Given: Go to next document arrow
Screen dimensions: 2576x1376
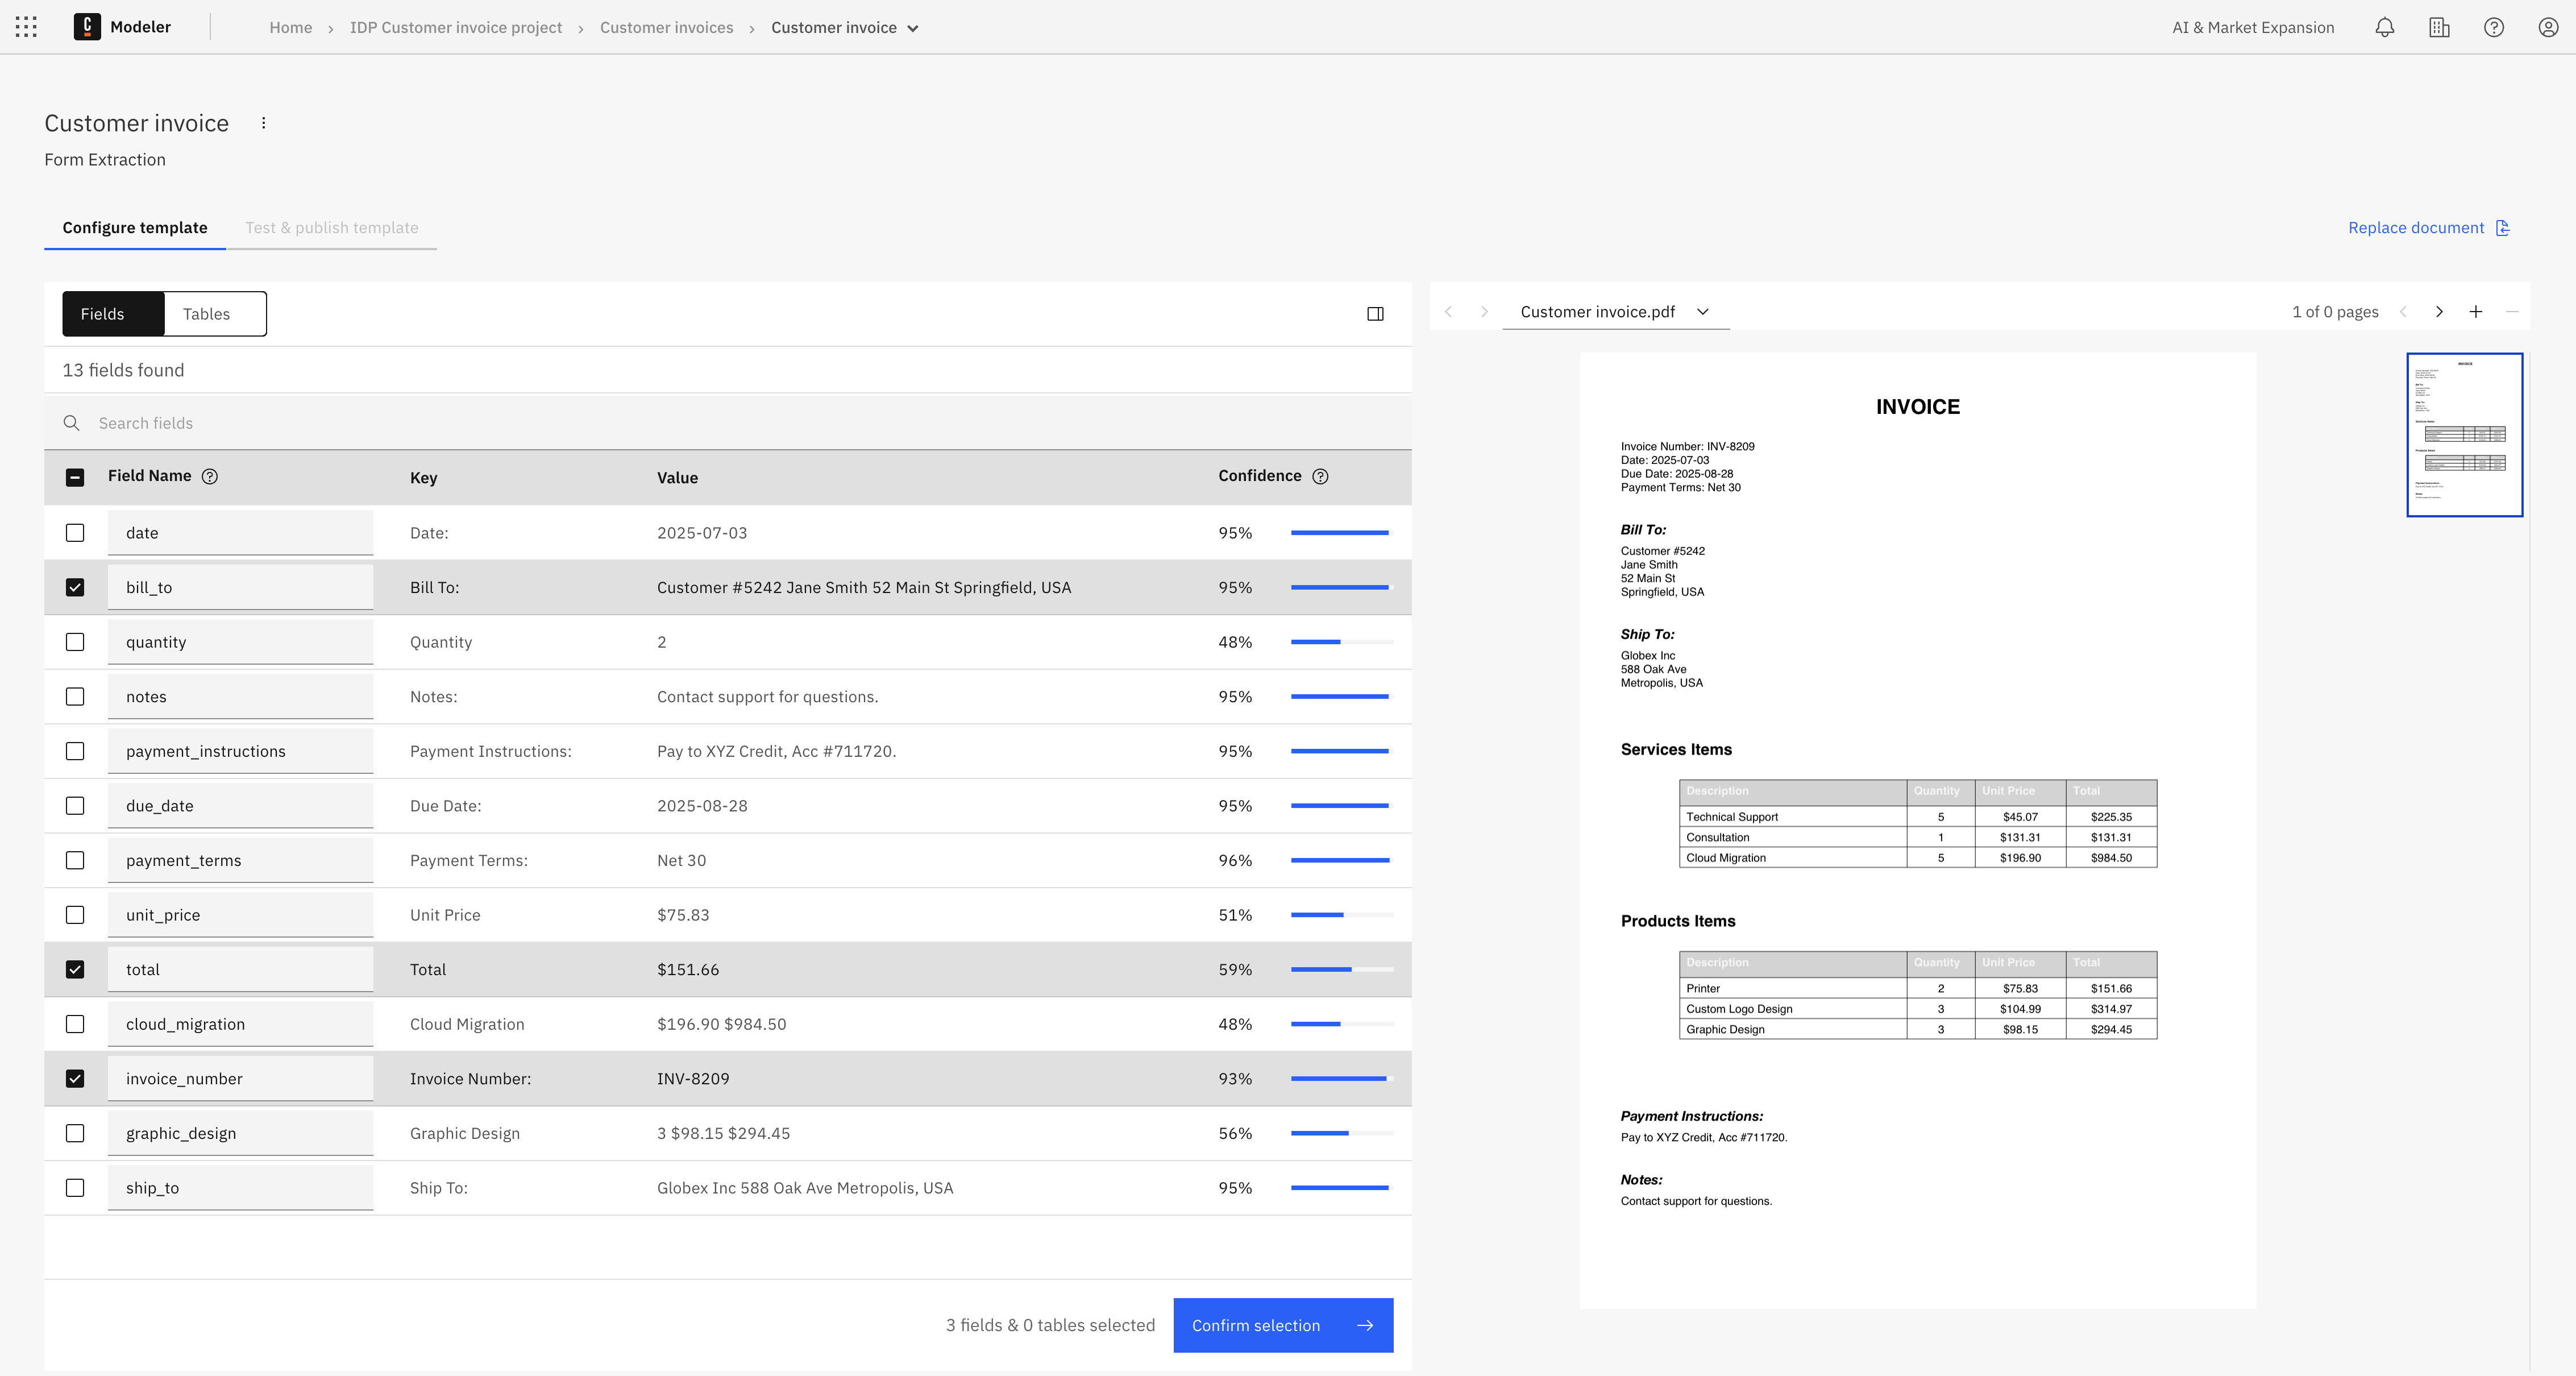Looking at the screenshot, I should [1484, 312].
